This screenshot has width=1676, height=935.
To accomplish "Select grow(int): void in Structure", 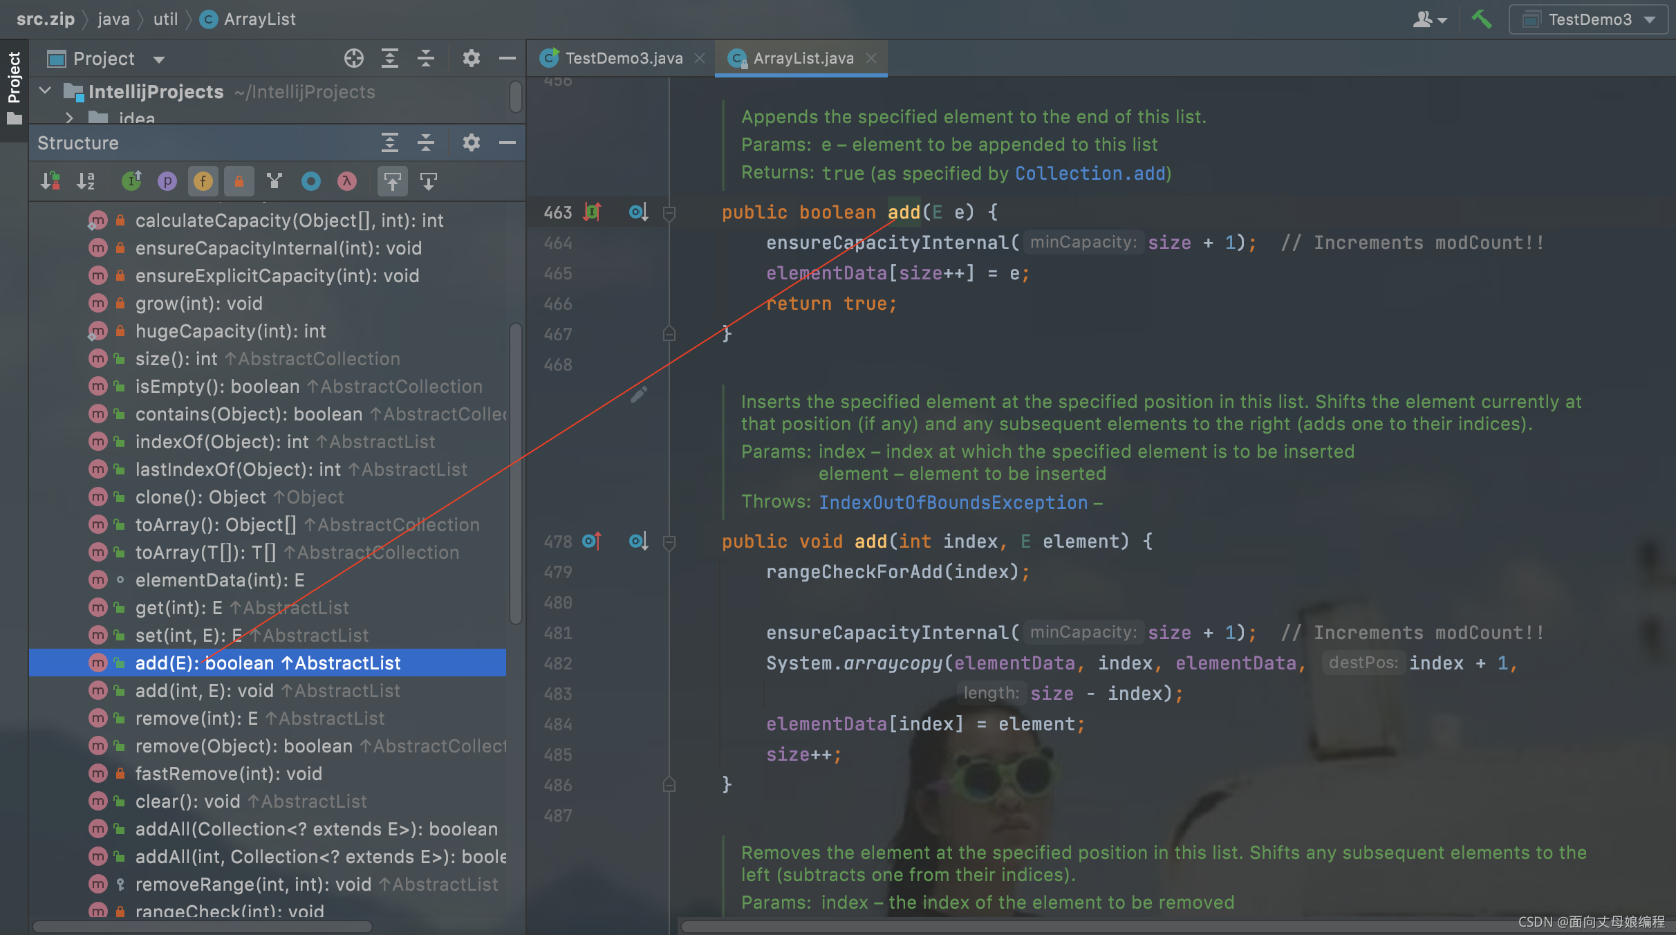I will 268,303.
